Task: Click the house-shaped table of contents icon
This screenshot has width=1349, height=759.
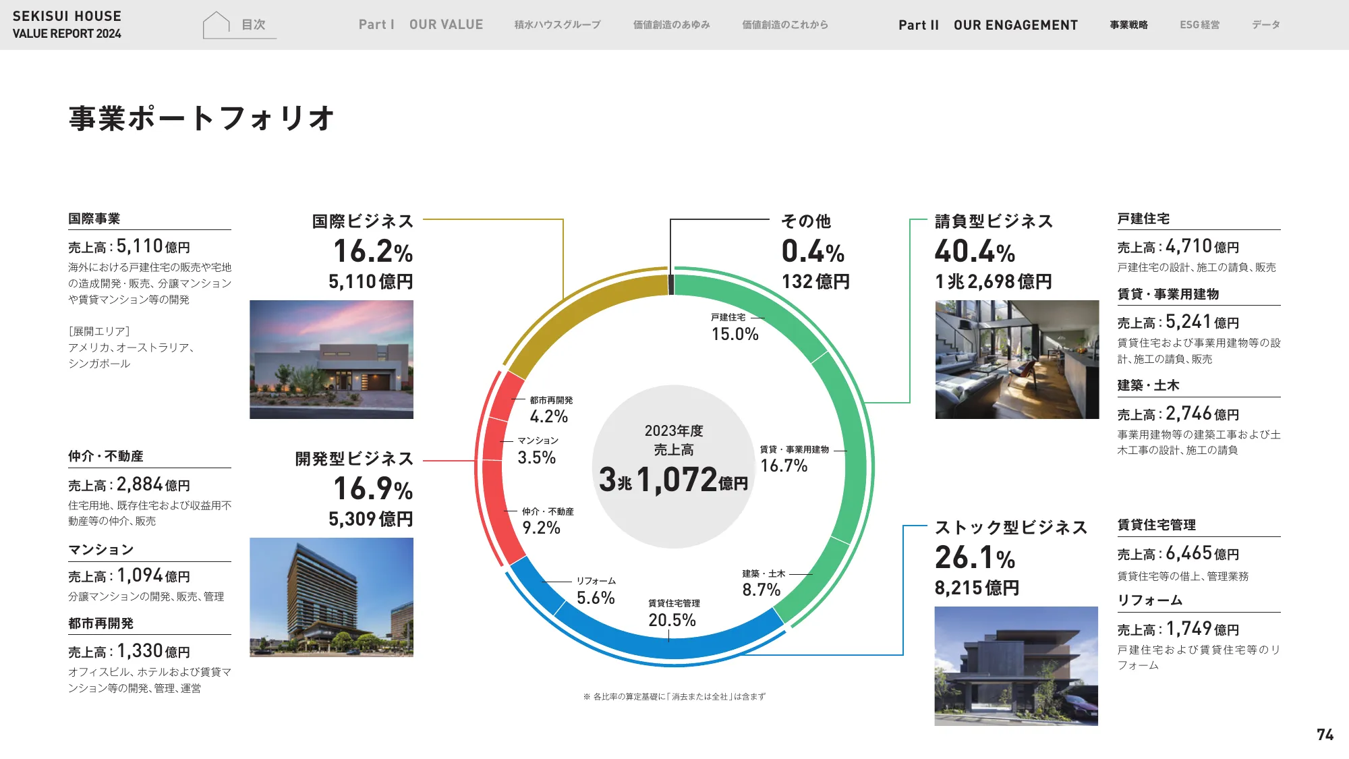Action: [x=217, y=25]
